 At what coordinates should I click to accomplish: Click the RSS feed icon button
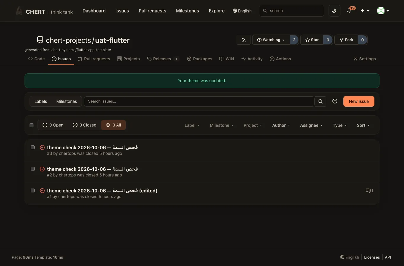click(243, 40)
